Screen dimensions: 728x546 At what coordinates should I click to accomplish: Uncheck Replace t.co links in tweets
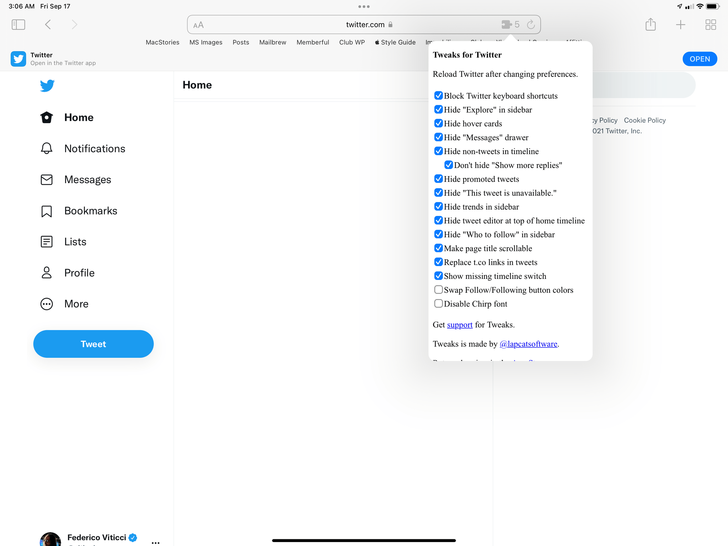pyautogui.click(x=438, y=262)
